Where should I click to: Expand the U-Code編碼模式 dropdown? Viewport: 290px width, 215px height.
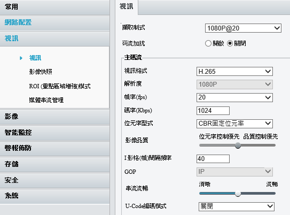237,206
